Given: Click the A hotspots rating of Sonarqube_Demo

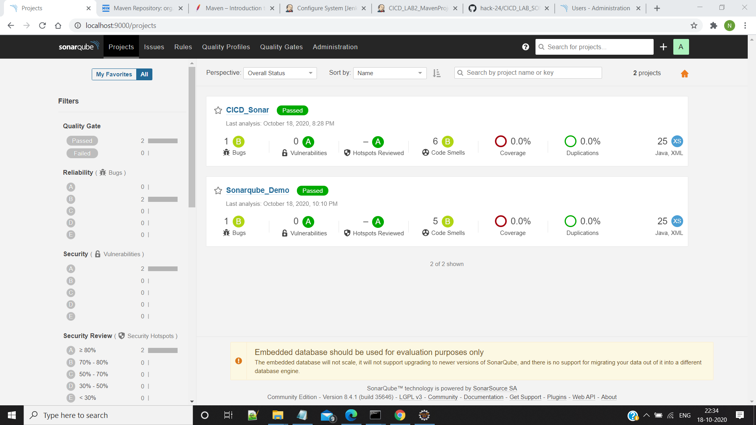Looking at the screenshot, I should point(378,222).
